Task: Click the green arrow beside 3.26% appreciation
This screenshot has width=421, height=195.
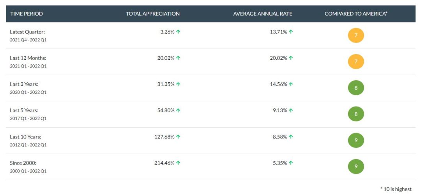Action: [178, 32]
